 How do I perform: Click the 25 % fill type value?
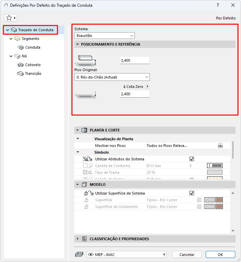click(x=151, y=172)
